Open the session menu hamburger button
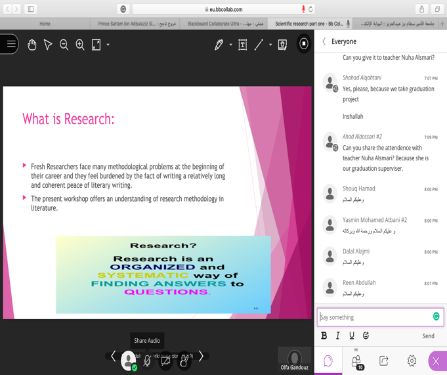Screen dimensions: 447x375 [x=11, y=44]
